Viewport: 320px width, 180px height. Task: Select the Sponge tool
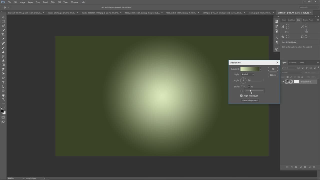click(x=3, y=73)
